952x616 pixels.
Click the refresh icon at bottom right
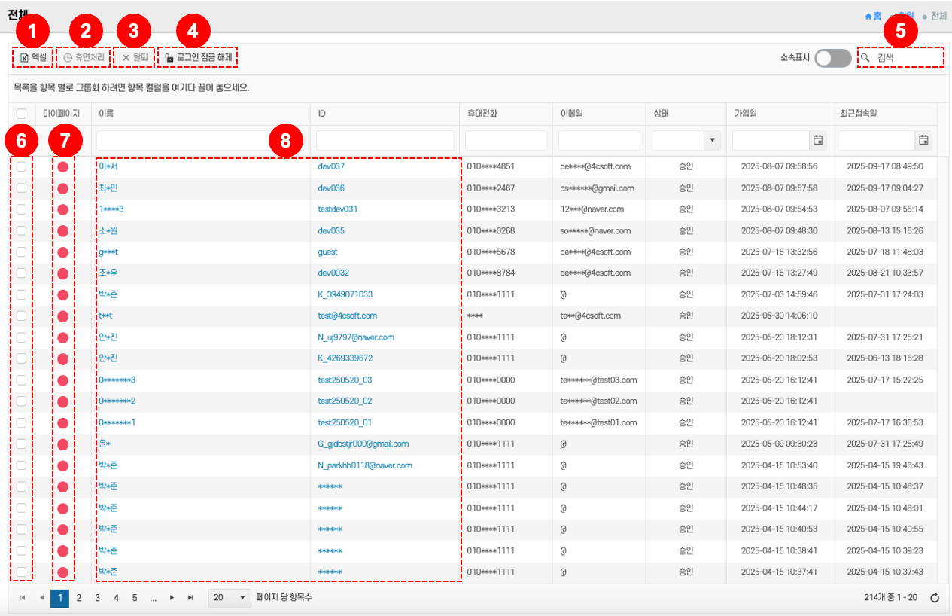click(935, 598)
